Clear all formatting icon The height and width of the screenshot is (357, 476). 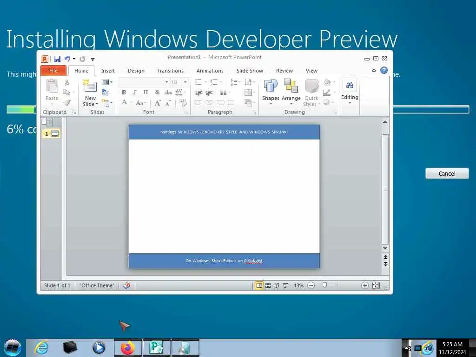click(x=183, y=103)
